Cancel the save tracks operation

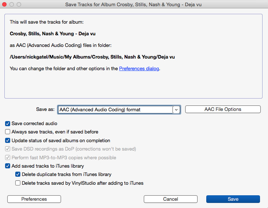tap(170, 199)
